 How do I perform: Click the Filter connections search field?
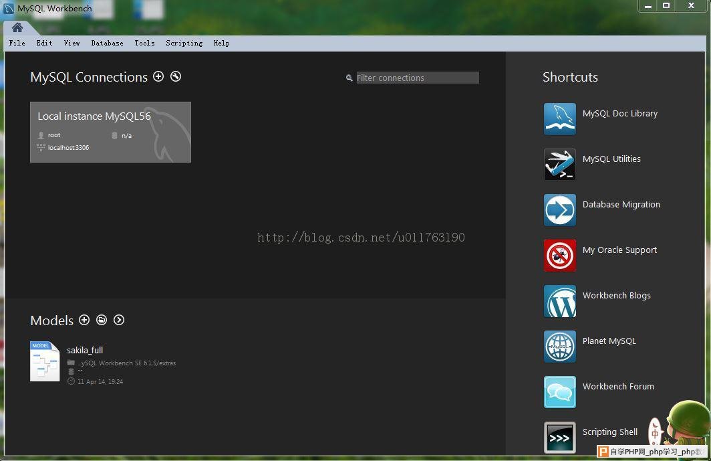click(x=418, y=78)
